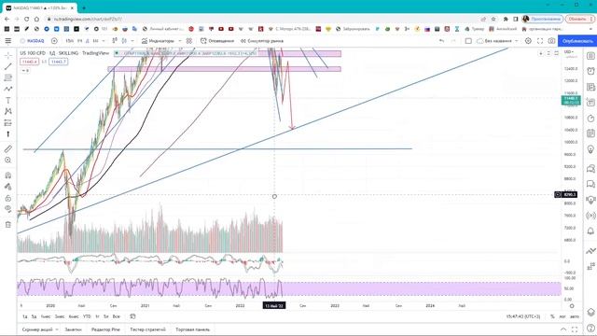The height and width of the screenshot is (336, 597).
Task: Click the blue Опубликовать publish button
Action: click(x=577, y=41)
